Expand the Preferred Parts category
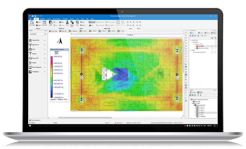246x149 pixels. point(45,40)
